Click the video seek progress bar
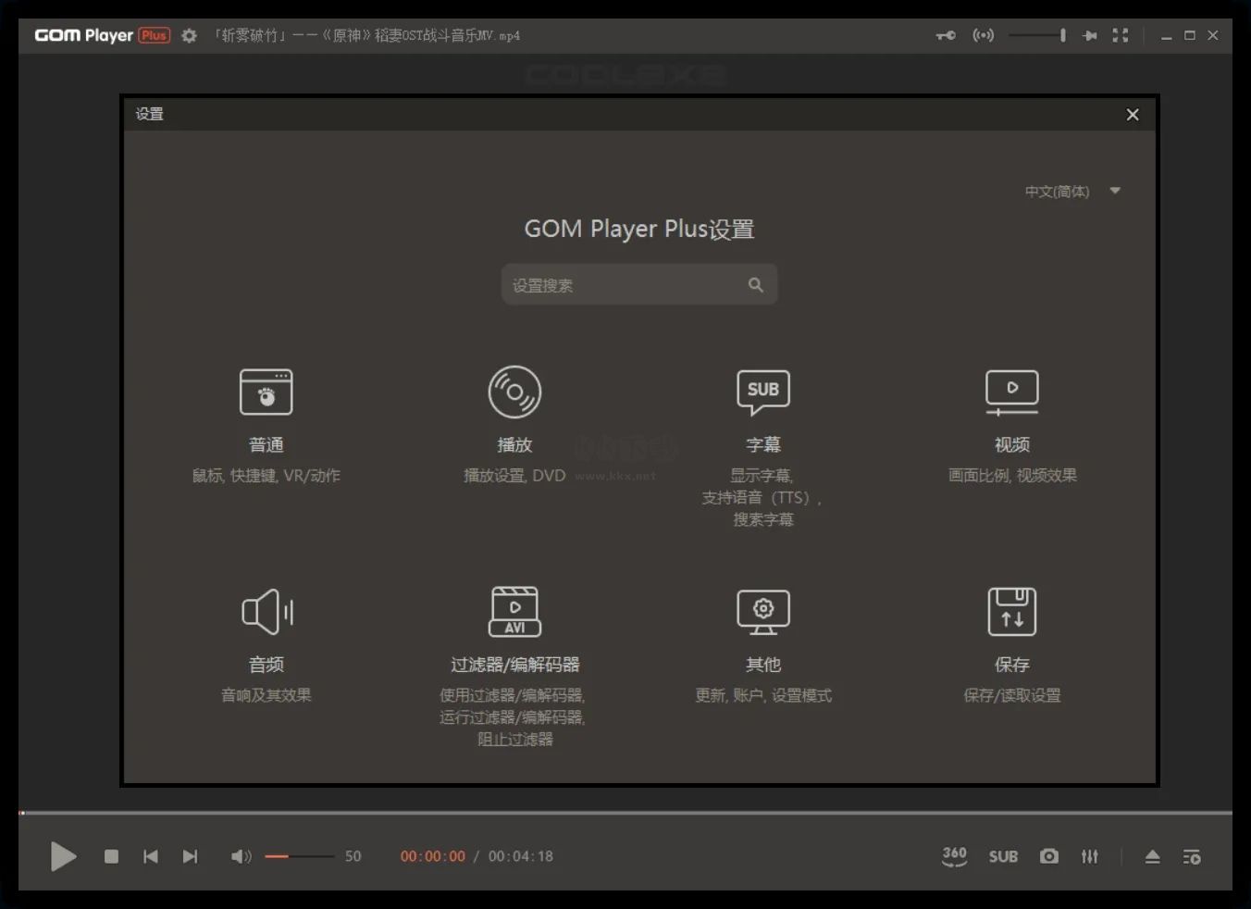The height and width of the screenshot is (909, 1251). point(625,813)
